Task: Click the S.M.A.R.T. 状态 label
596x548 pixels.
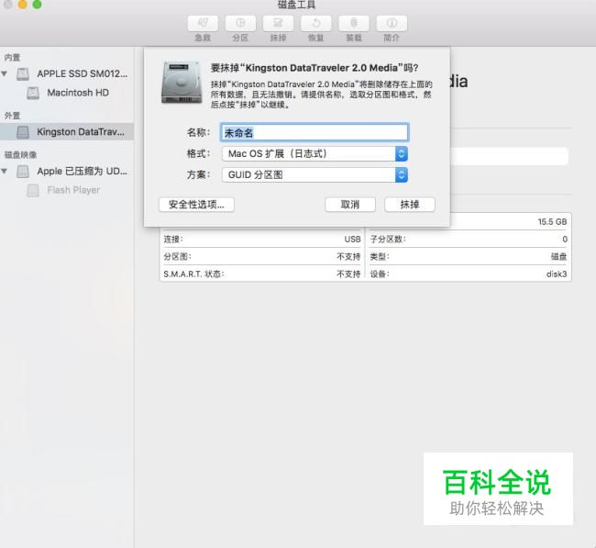Action: pos(193,274)
